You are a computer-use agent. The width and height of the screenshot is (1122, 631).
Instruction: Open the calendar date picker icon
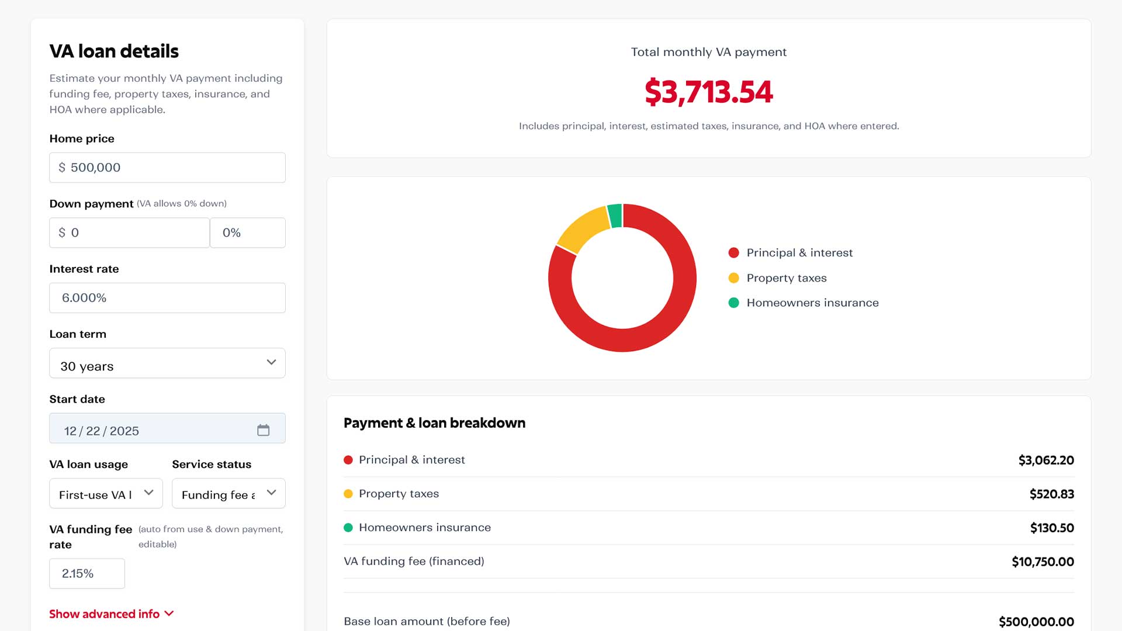pos(264,429)
